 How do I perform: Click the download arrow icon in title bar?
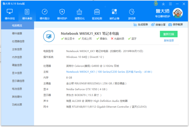tap(163, 4)
